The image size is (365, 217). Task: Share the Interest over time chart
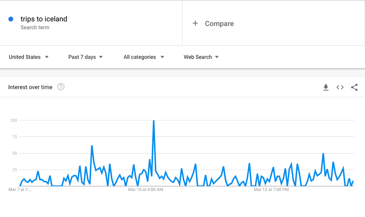coord(354,88)
